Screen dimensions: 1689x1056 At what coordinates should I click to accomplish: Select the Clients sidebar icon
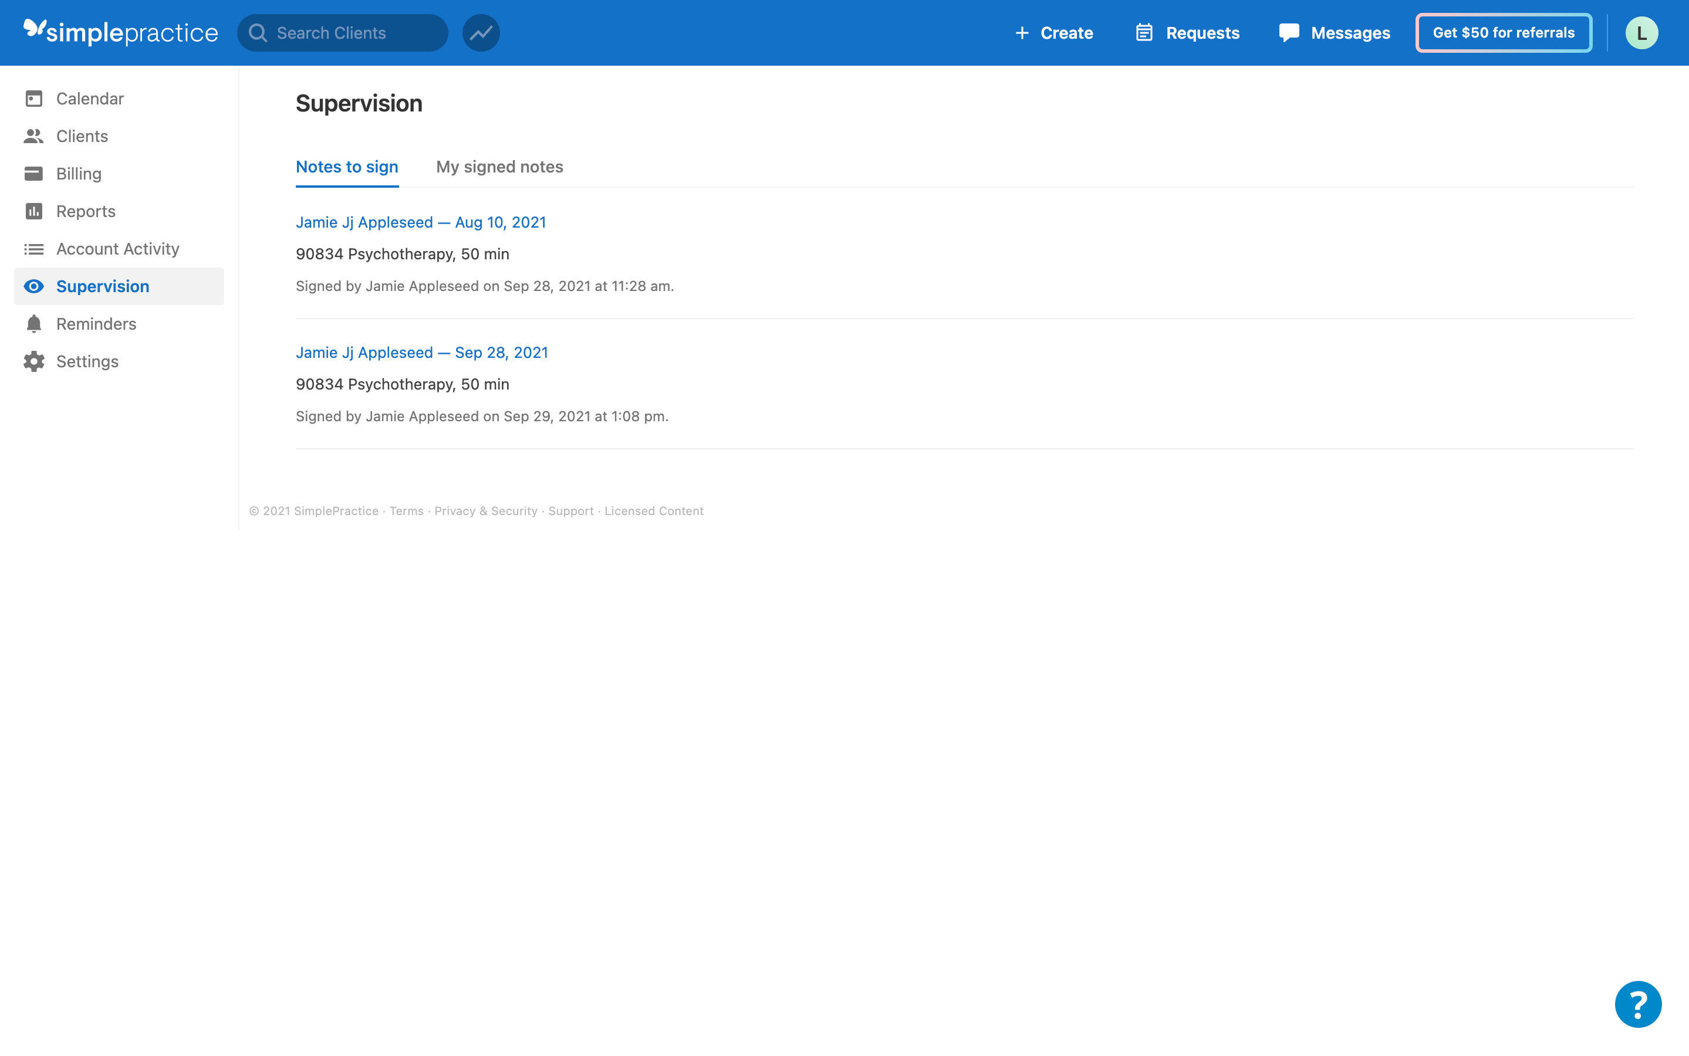click(34, 136)
